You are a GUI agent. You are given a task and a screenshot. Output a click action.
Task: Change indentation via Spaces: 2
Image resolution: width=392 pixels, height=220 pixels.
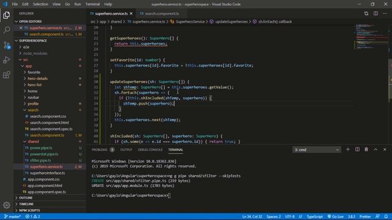click(274, 216)
